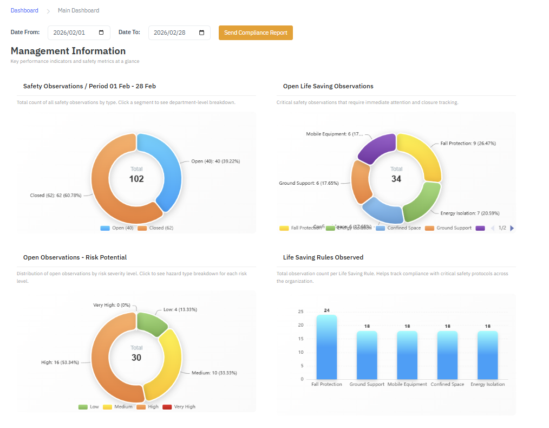Open the Date From calendar picker icon
This screenshot has height=428, width=549.
coord(101,33)
